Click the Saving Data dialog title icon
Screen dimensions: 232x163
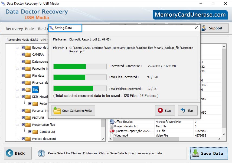(51, 28)
